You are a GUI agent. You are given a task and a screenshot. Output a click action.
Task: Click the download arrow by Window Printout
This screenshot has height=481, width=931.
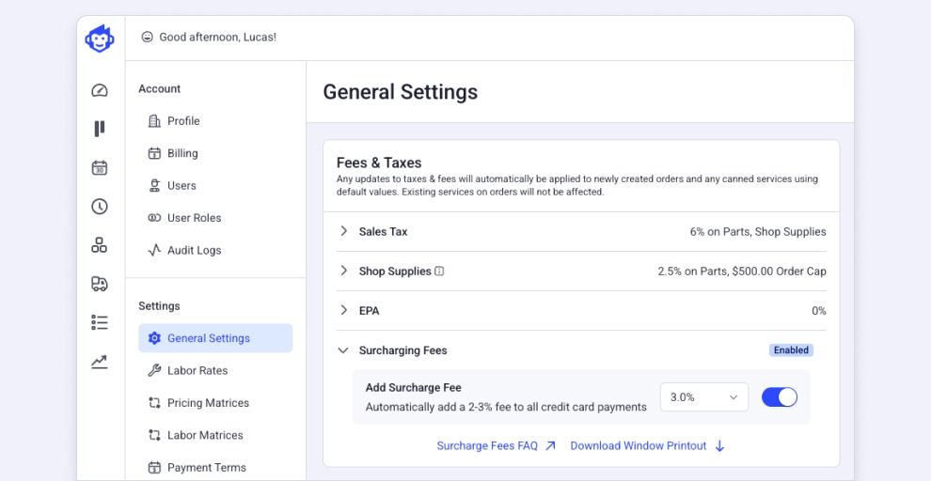point(719,446)
